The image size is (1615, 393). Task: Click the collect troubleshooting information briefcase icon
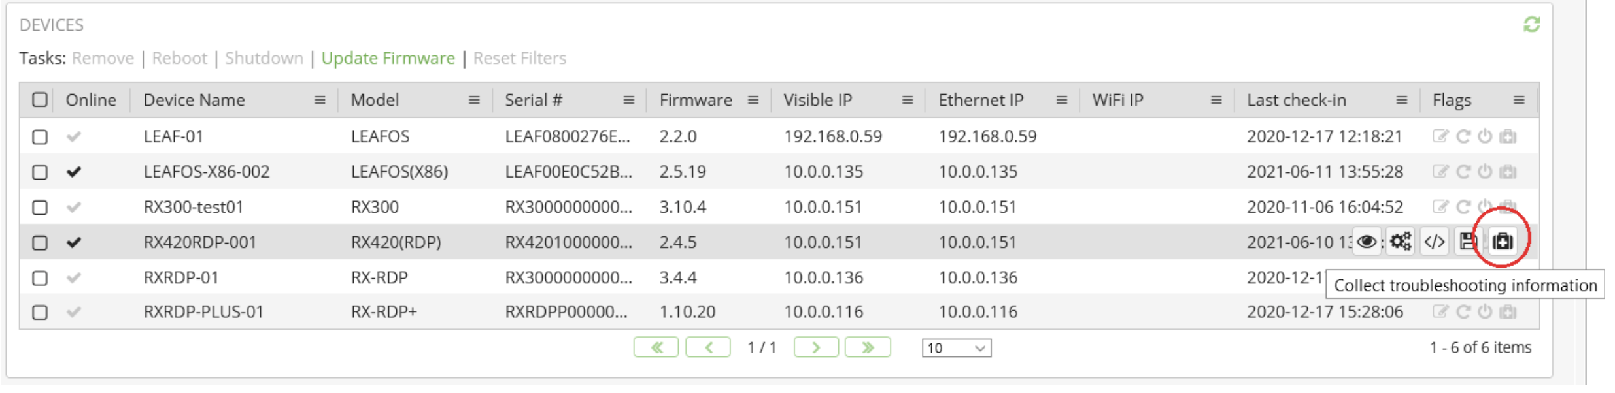(x=1503, y=242)
